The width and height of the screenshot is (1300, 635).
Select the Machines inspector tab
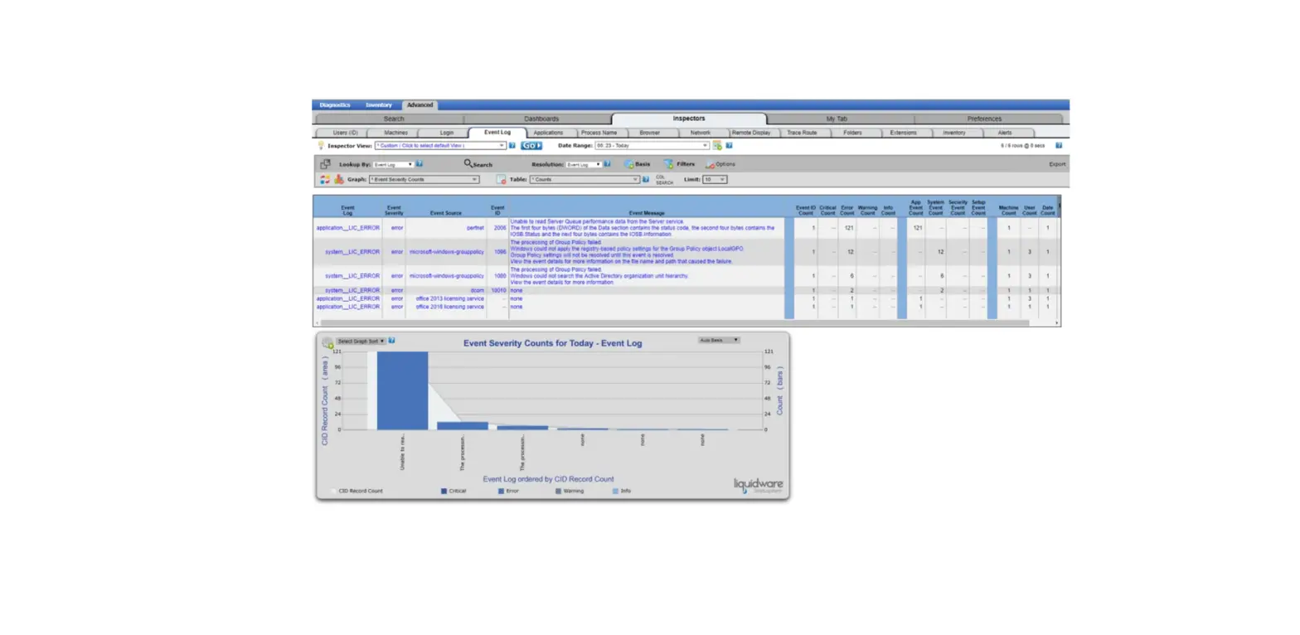[395, 133]
